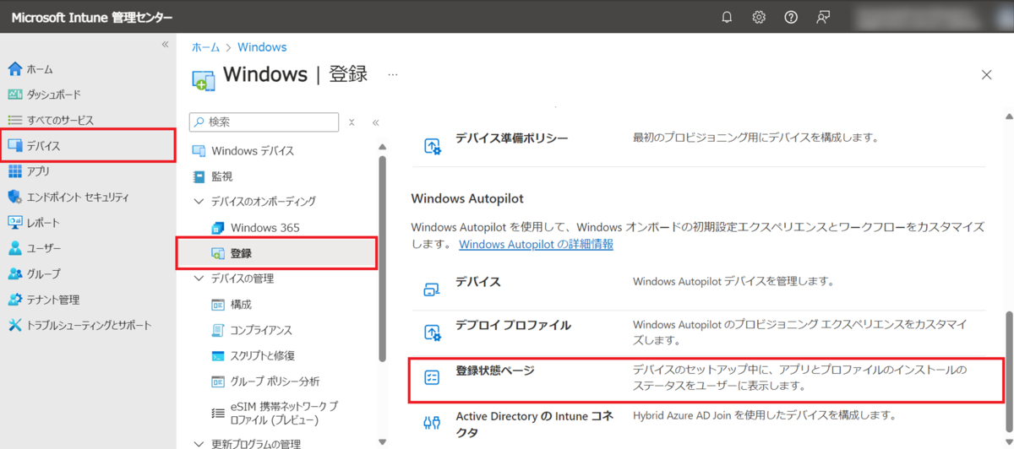Screen dimensions: 1014x449
Task: Click the スクリプトと修復 terminal icon
Action: [x=217, y=356]
